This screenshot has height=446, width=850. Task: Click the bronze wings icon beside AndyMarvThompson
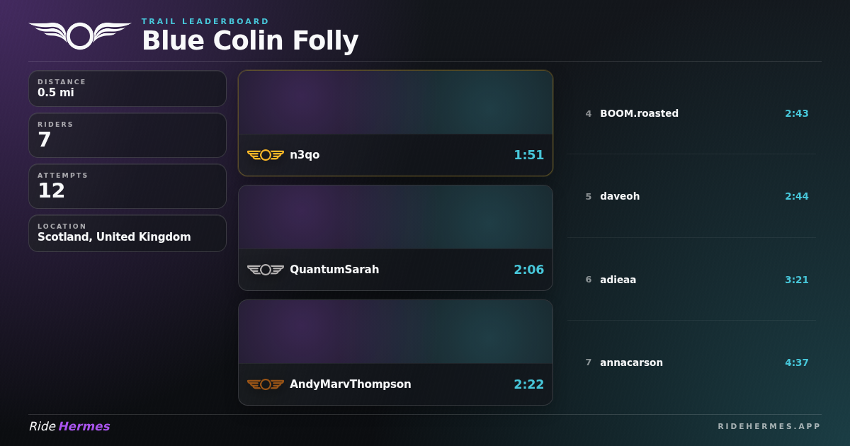pyautogui.click(x=266, y=384)
